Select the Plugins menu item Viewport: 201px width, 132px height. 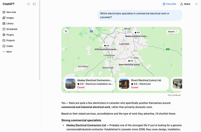[10, 35]
